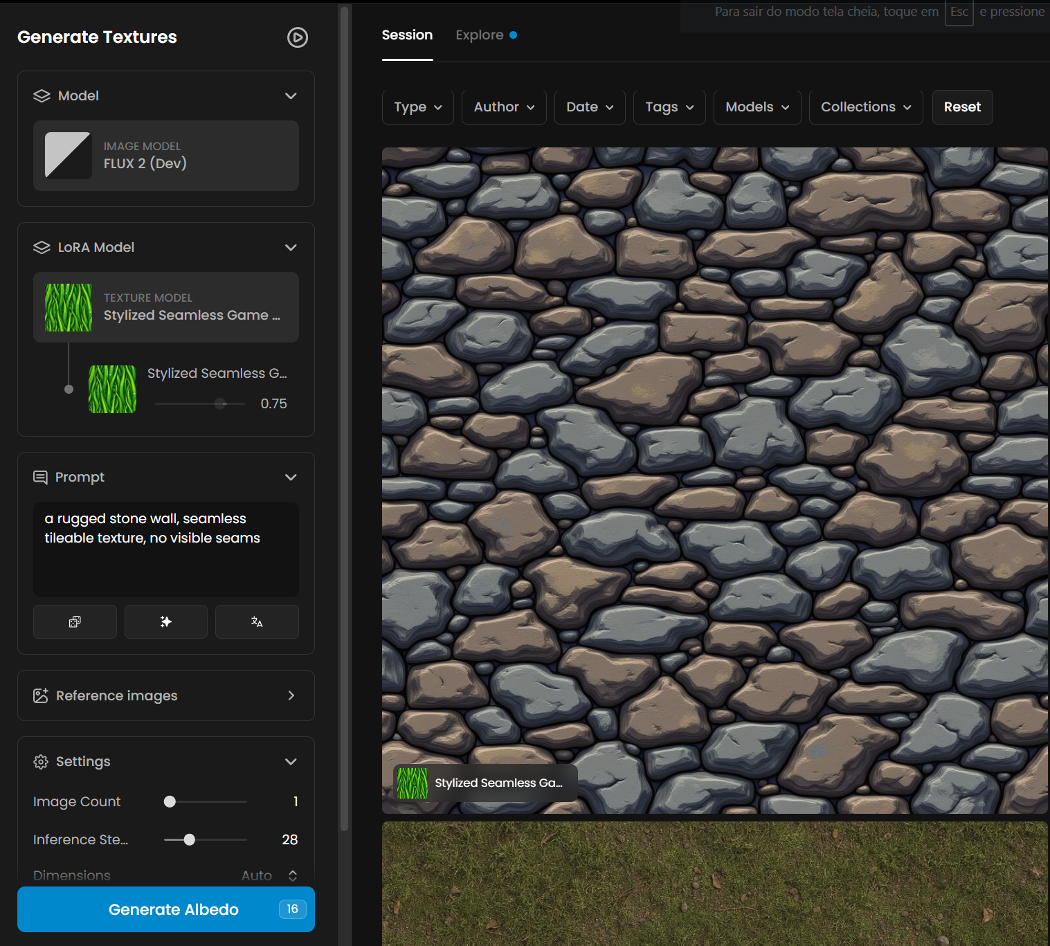
Task: Open the grass ground texture image
Action: (715, 884)
